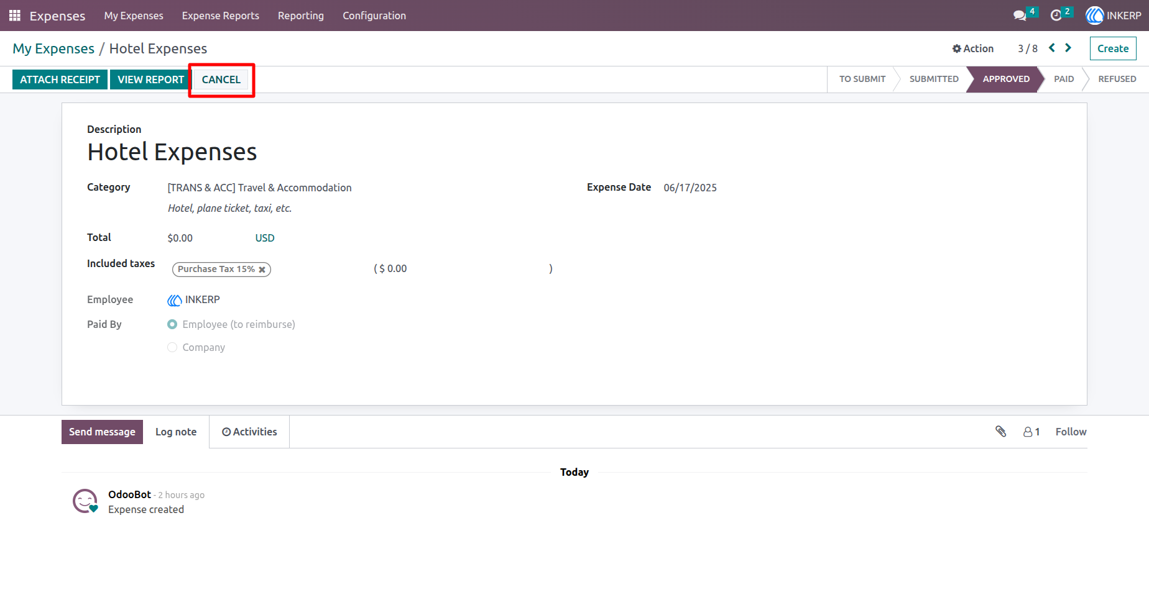This screenshot has width=1149, height=600.
Task: Select the Submitted status stage
Action: [934, 79]
